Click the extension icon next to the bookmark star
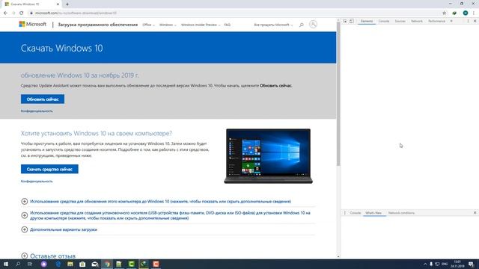This screenshot has height=269, width=479. tap(454, 13)
